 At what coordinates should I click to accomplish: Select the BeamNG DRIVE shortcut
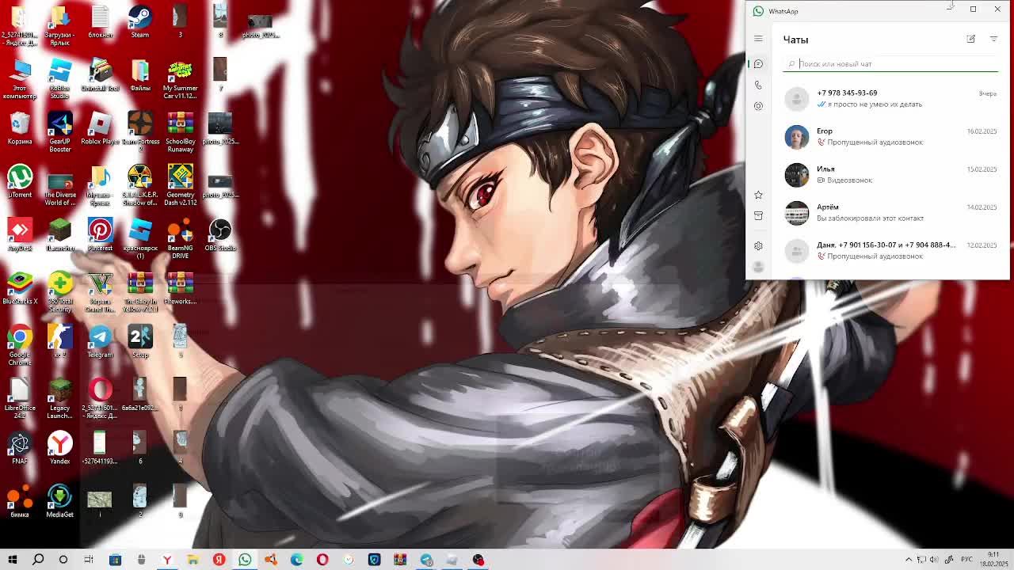[180, 239]
